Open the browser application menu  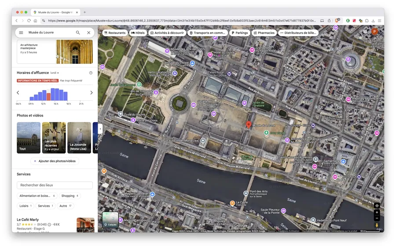(379, 21)
